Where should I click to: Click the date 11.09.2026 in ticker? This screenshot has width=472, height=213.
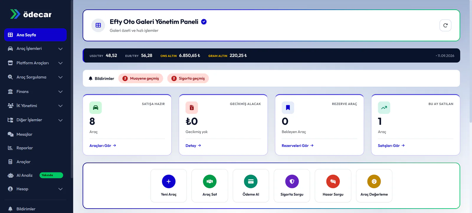(x=446, y=56)
